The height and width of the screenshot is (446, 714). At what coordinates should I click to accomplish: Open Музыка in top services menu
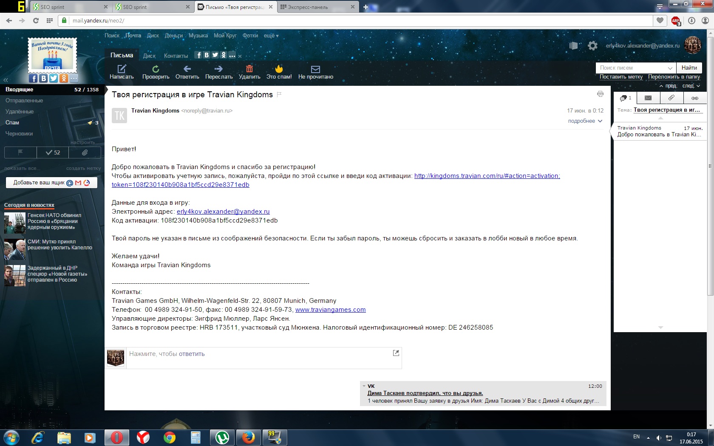pos(198,36)
